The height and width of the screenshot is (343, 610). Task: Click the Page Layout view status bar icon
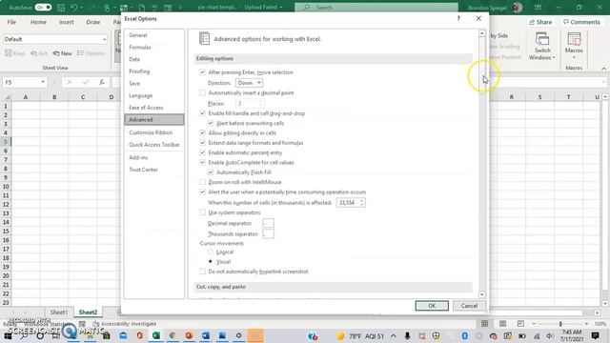tap(502, 324)
